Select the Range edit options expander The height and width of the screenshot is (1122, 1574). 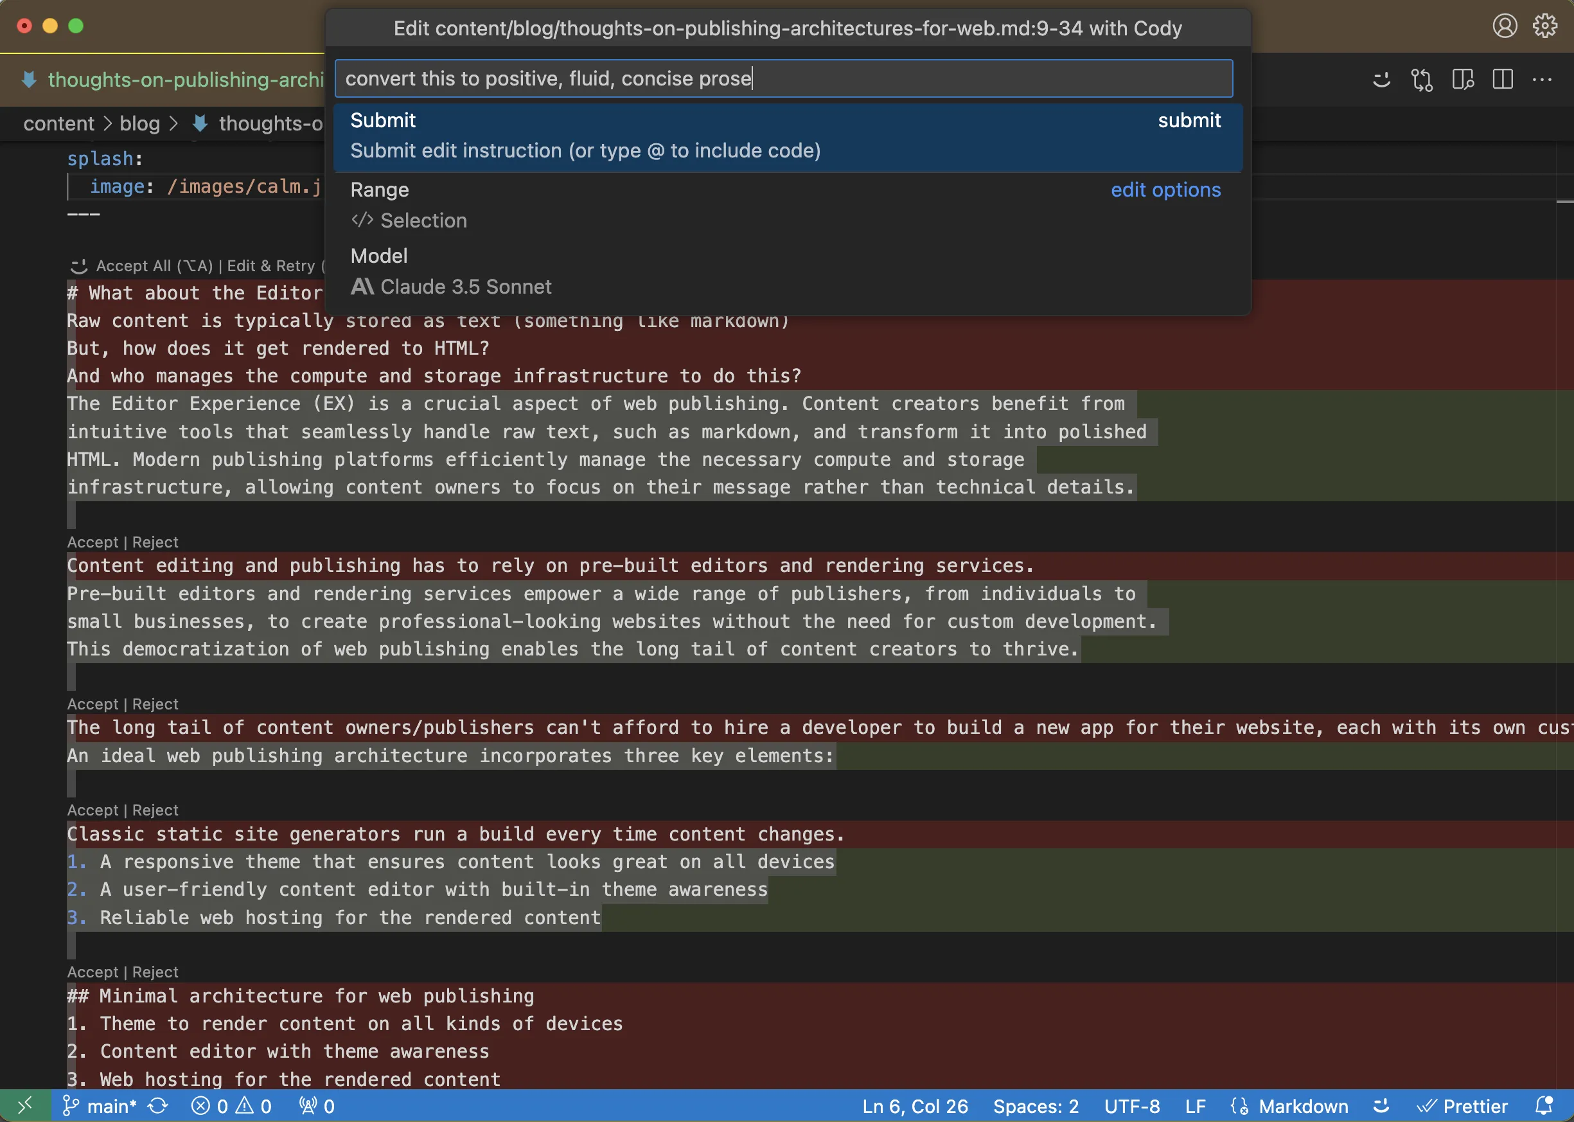(x=1165, y=188)
